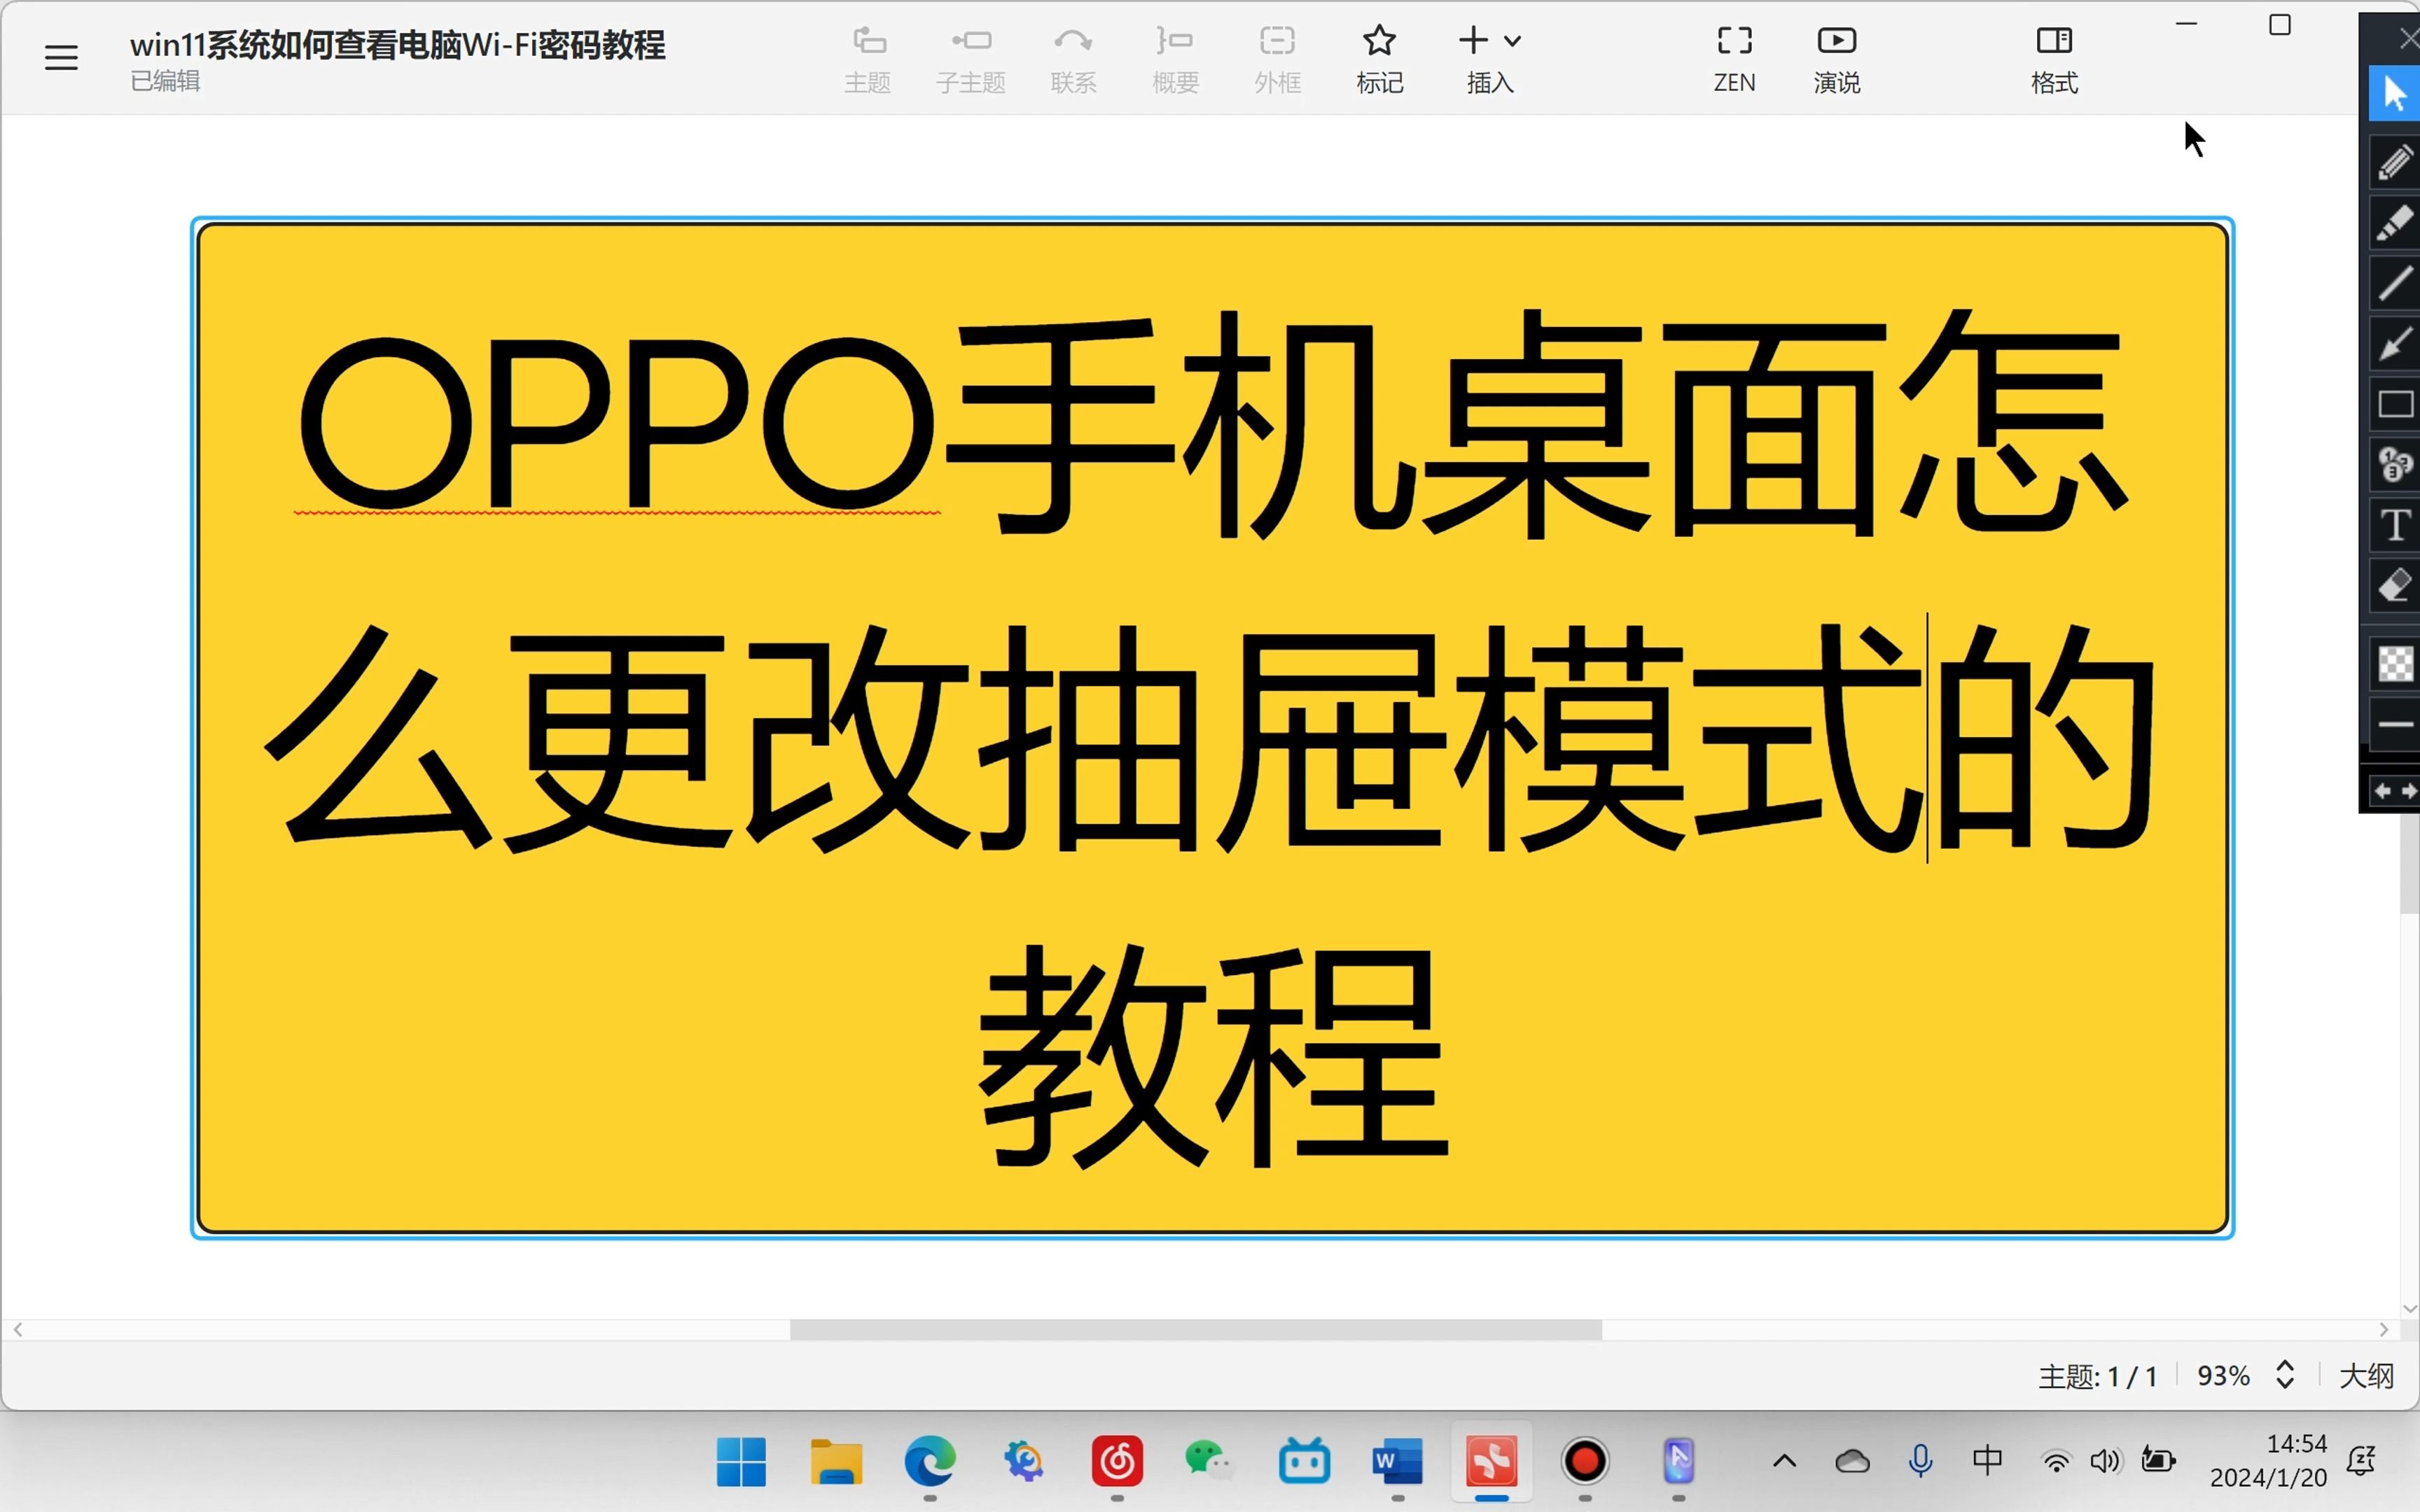Start 演说 (Pitch) presentation mode
Image resolution: width=2420 pixels, height=1512 pixels.
click(x=1837, y=60)
